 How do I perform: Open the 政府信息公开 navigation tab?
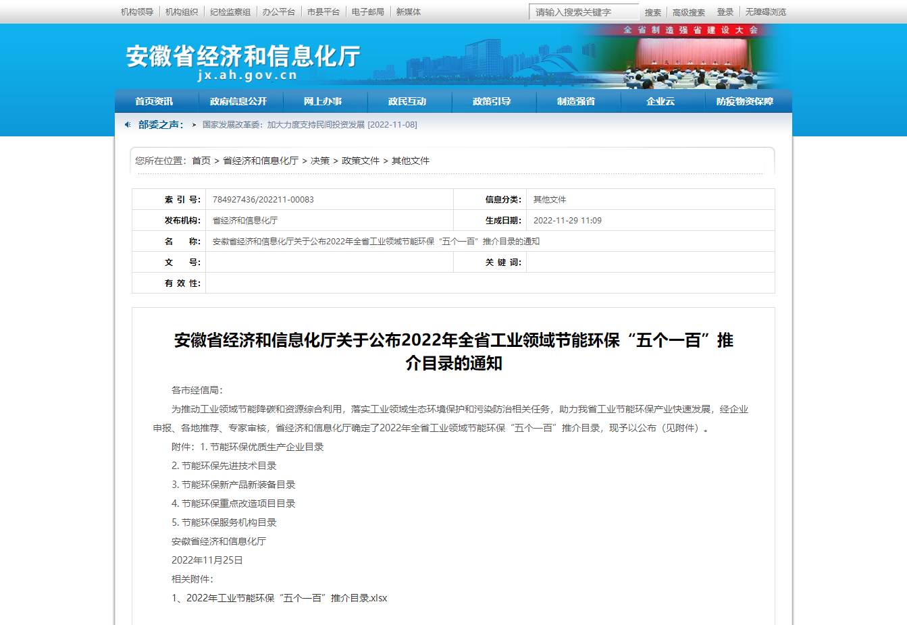(x=238, y=101)
